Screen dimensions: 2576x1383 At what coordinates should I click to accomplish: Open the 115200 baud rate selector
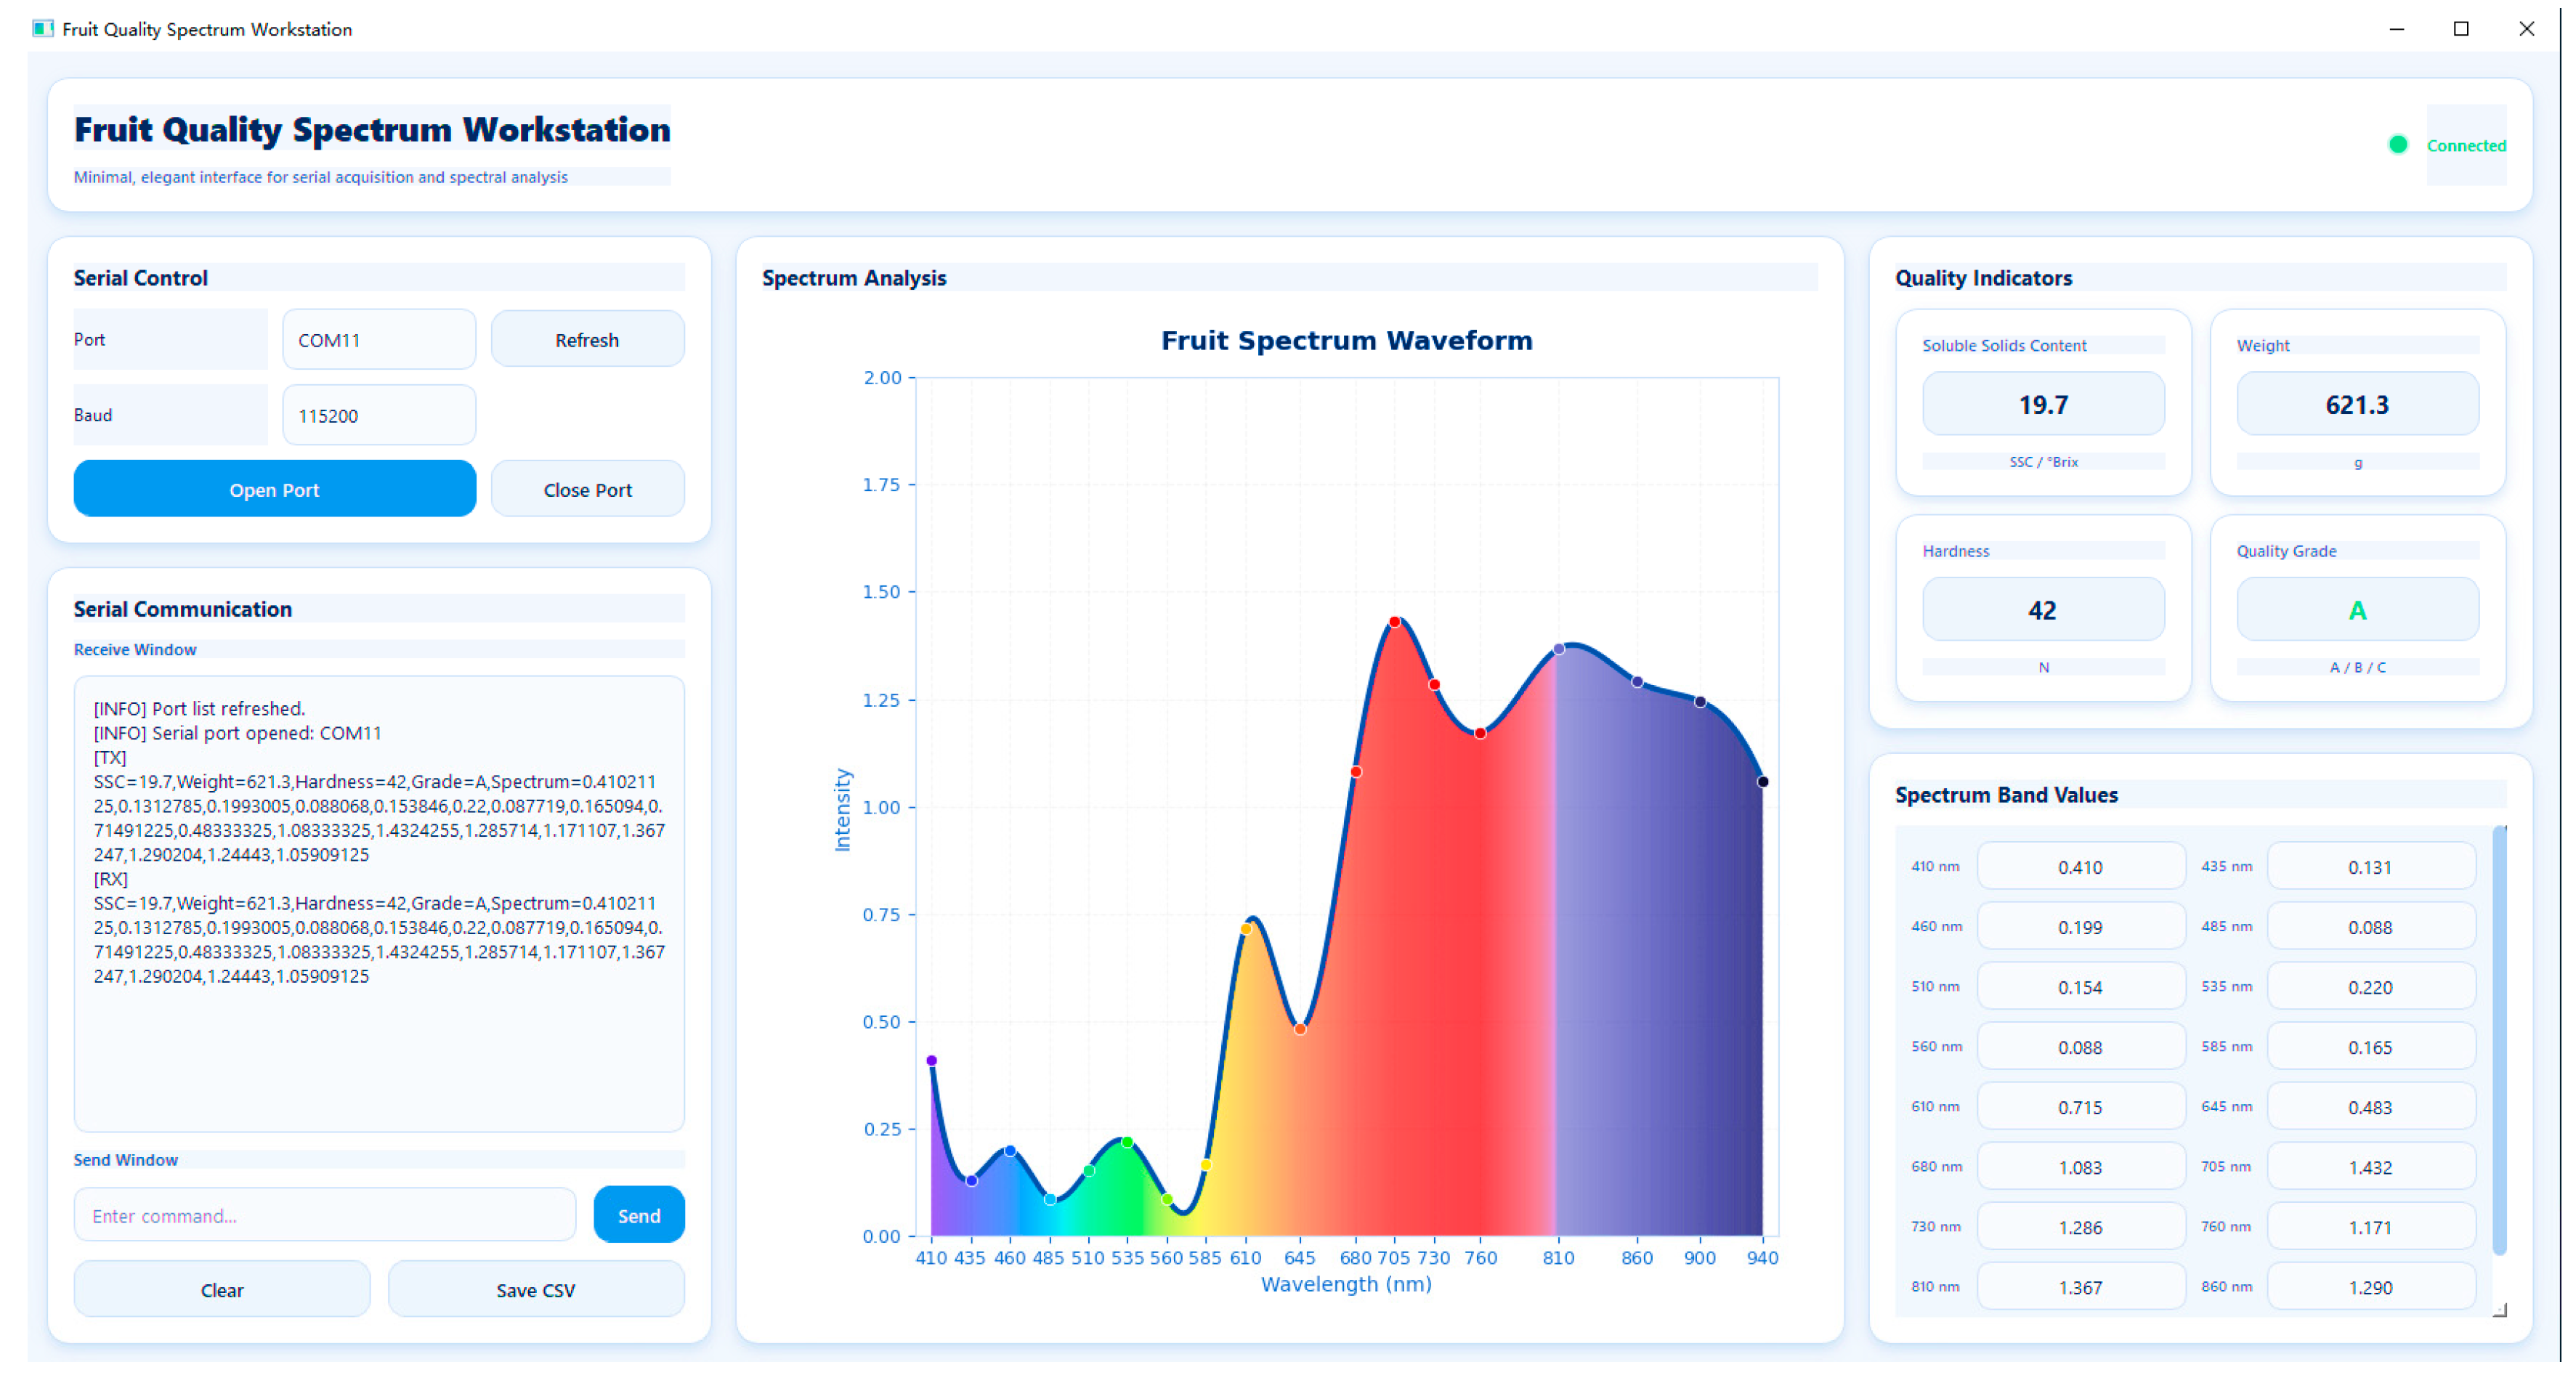coord(379,415)
